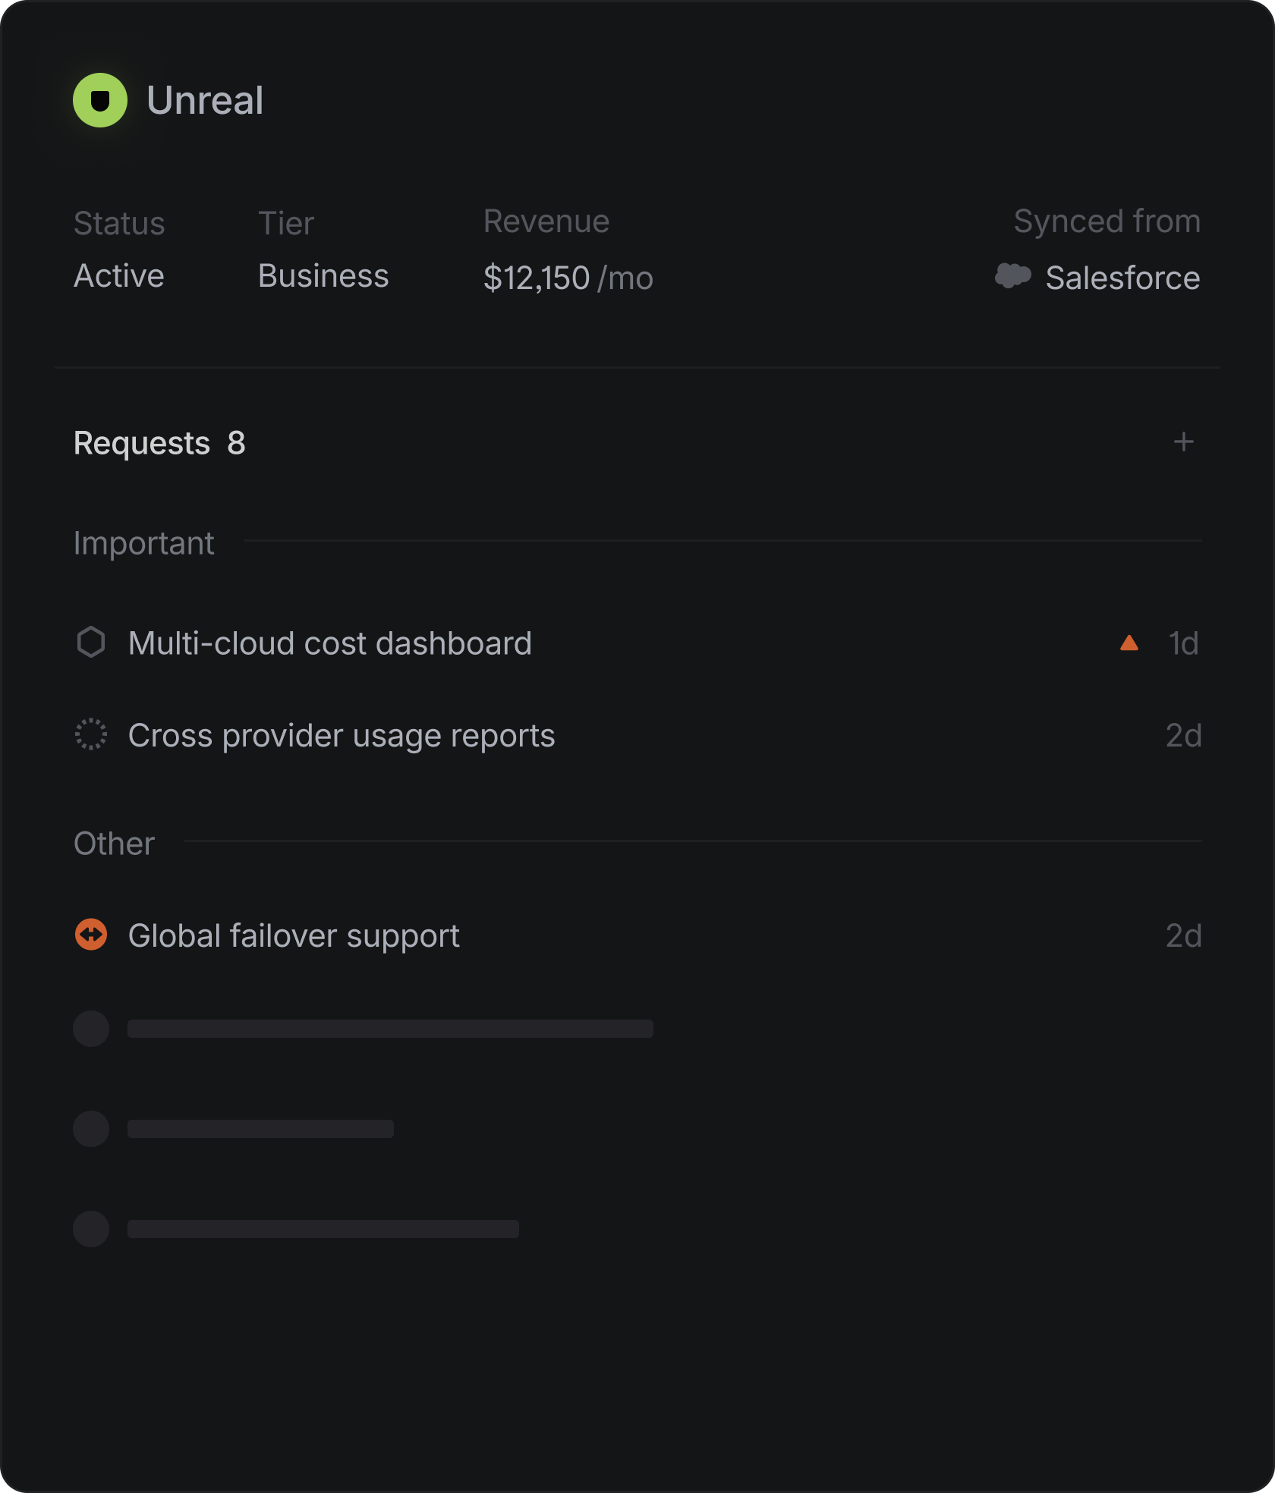The image size is (1275, 1493).
Task: Collapse the Other section header
Action: click(x=114, y=844)
